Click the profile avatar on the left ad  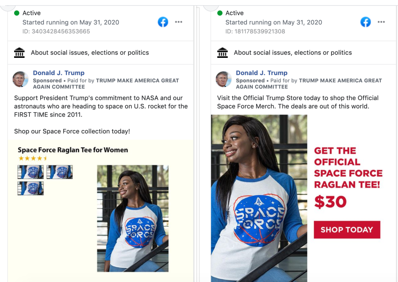pos(21,79)
